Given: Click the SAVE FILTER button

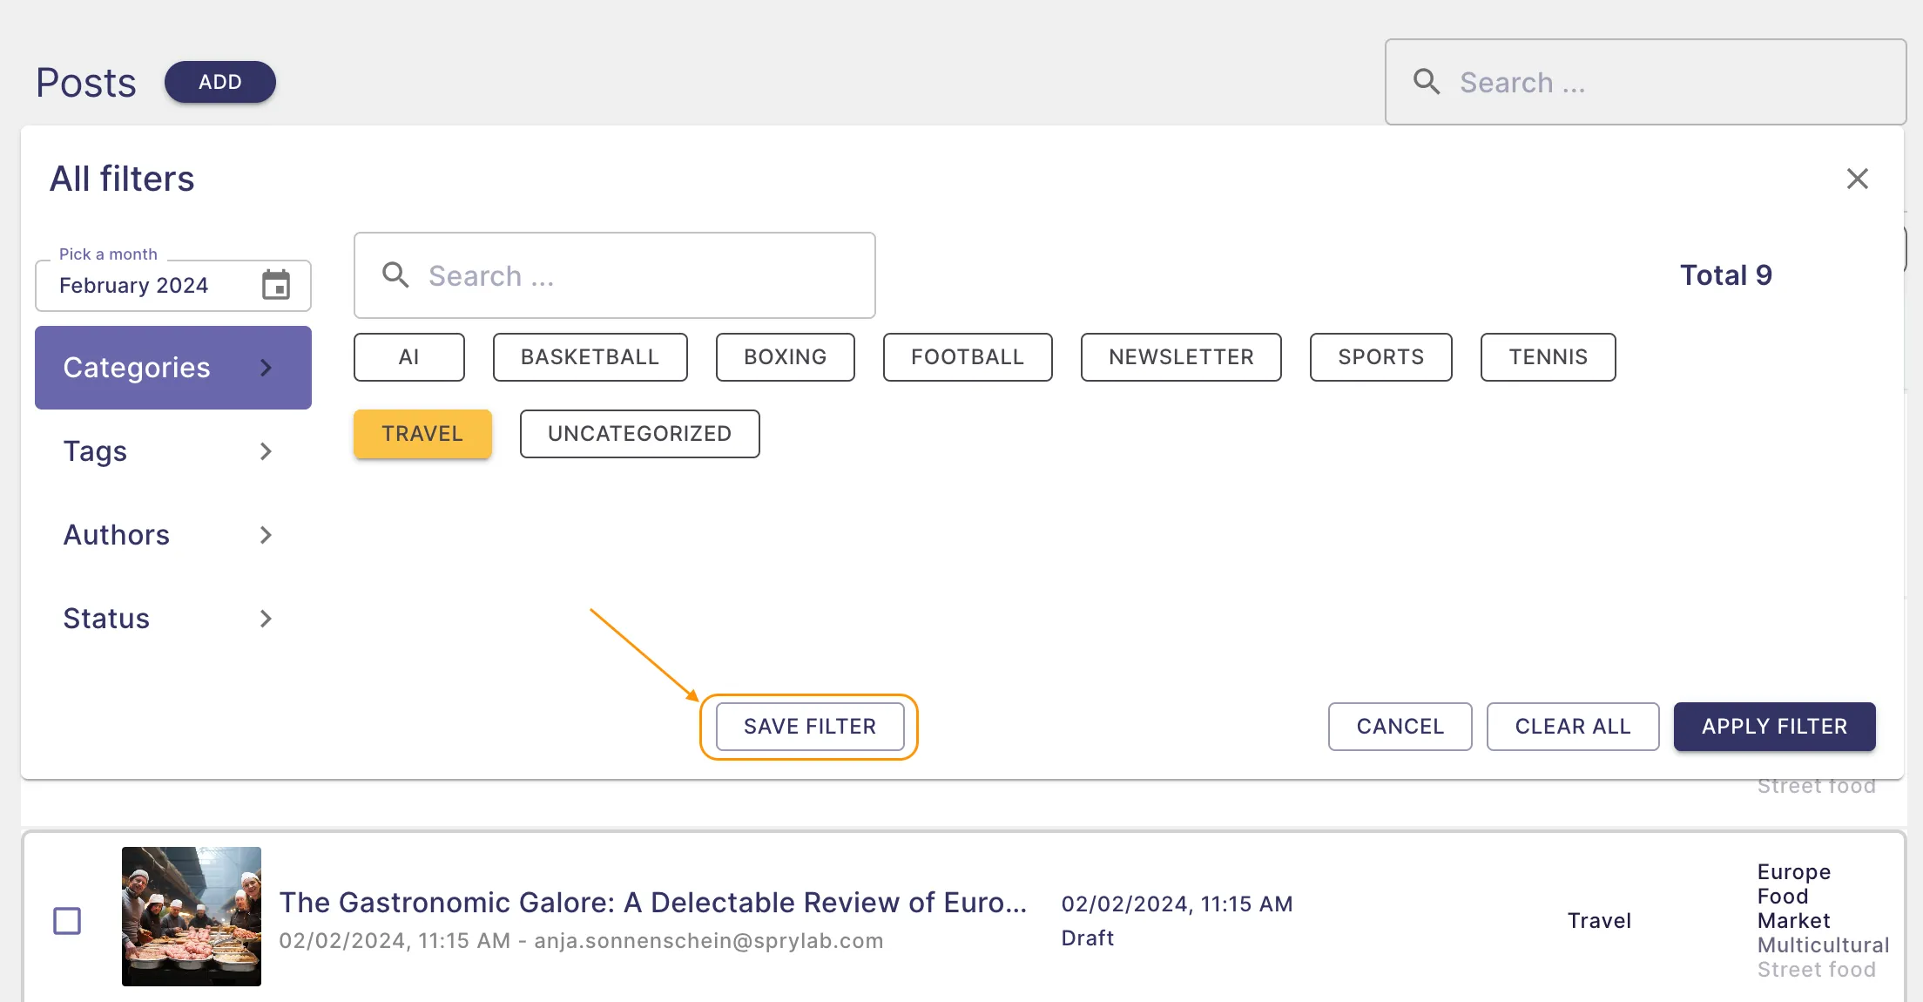Looking at the screenshot, I should pos(810,727).
